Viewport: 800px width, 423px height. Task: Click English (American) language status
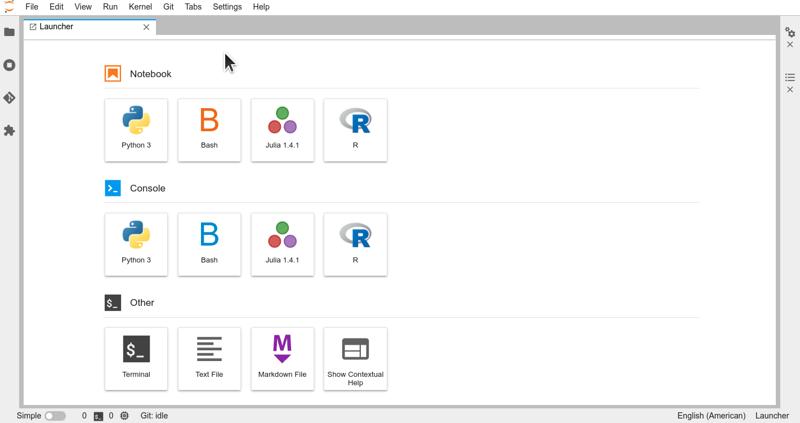tap(712, 416)
